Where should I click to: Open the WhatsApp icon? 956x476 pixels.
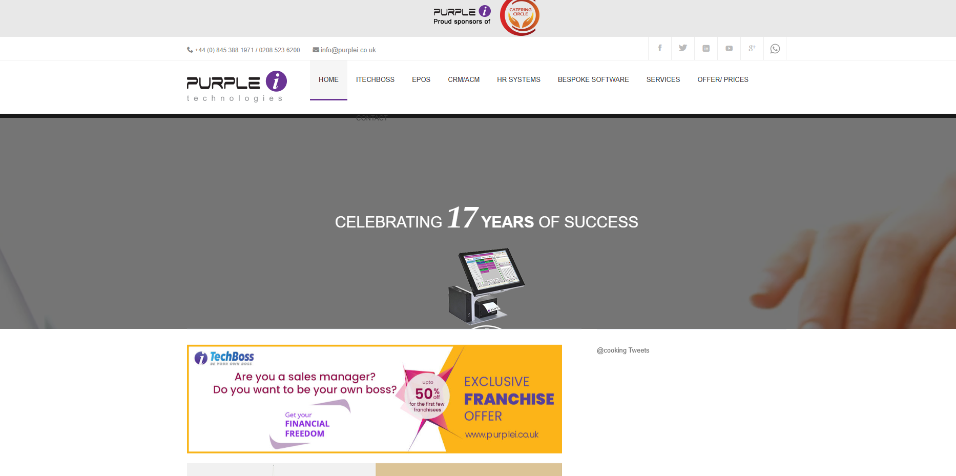(x=775, y=48)
